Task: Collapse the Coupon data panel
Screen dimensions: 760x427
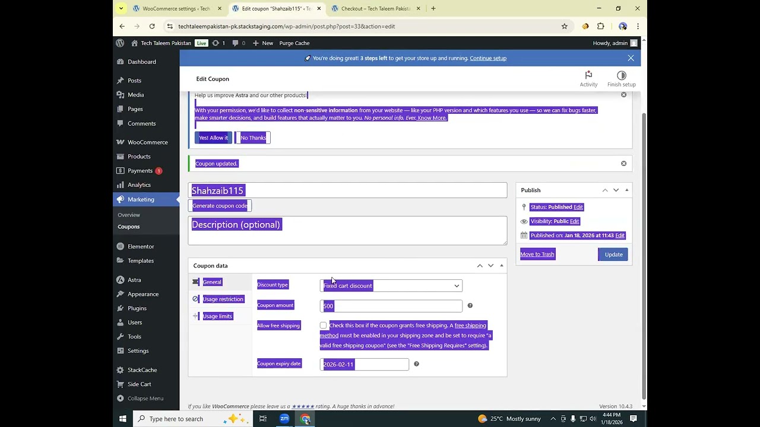Action: (x=502, y=266)
